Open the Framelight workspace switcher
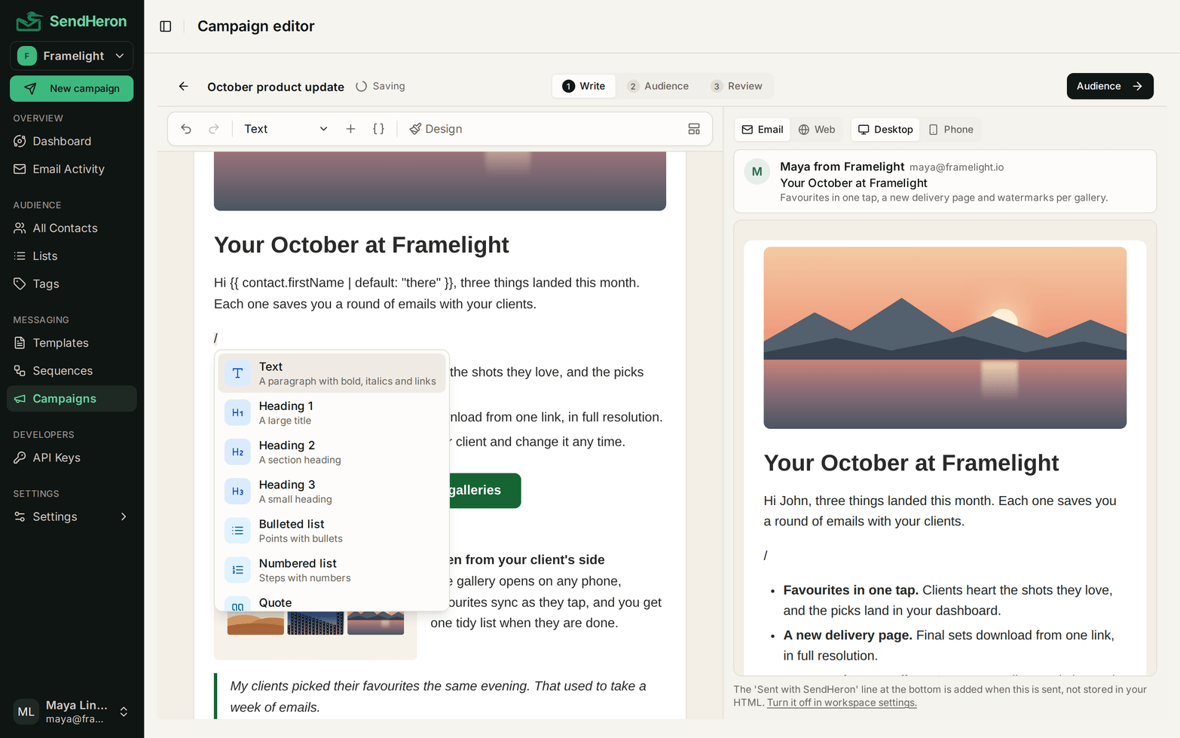Image resolution: width=1180 pixels, height=738 pixels. point(72,56)
